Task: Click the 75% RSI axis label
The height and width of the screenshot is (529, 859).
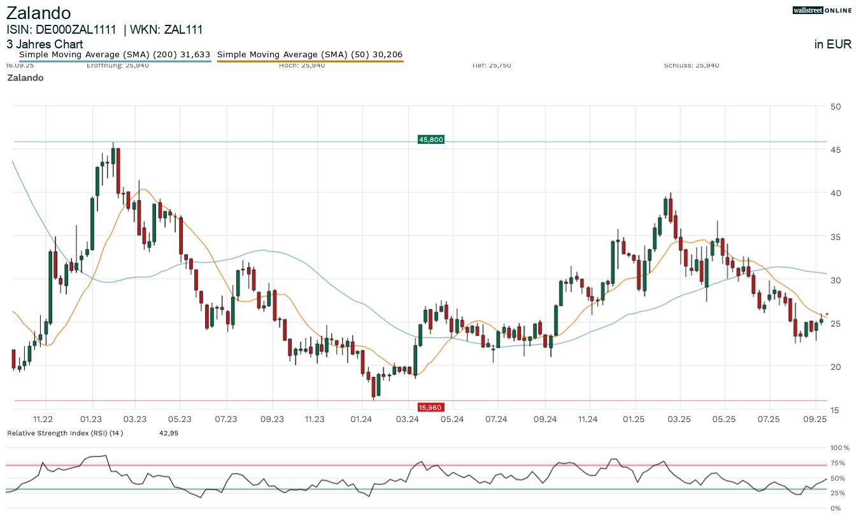Action: click(837, 463)
